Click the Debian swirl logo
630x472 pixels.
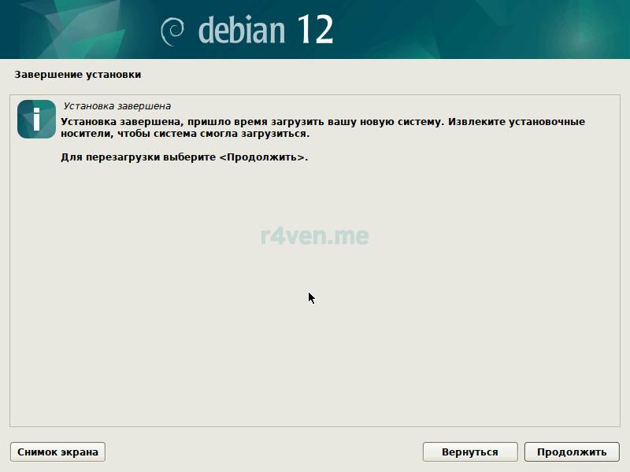click(x=172, y=31)
